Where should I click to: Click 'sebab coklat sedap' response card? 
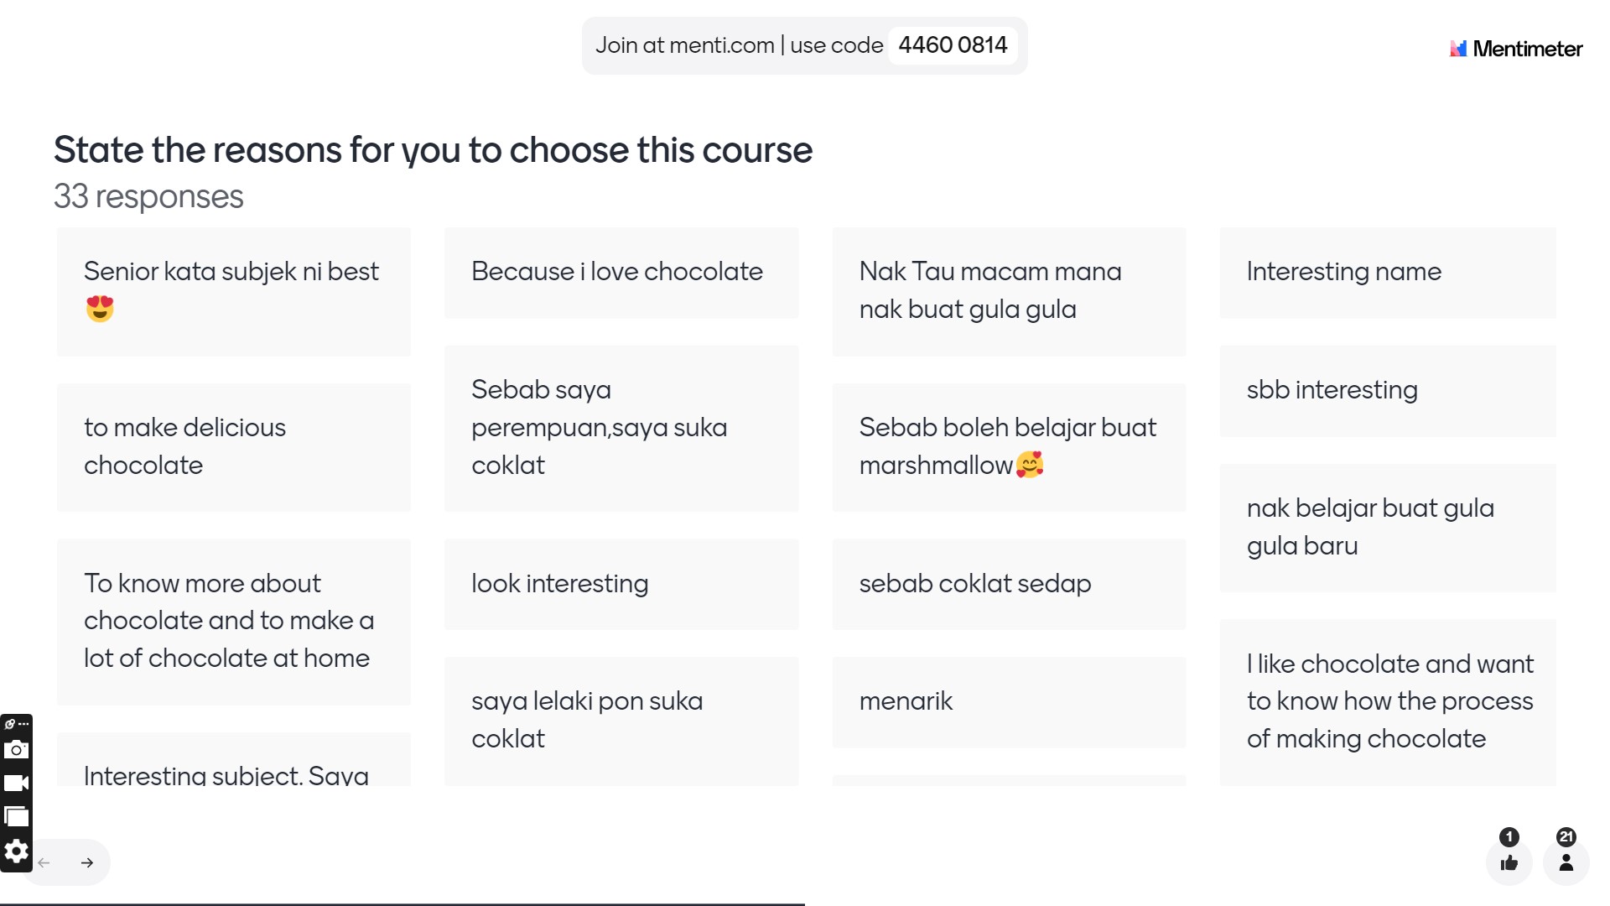[1009, 584]
